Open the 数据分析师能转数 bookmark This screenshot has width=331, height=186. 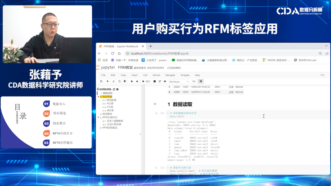[x=185, y=60]
